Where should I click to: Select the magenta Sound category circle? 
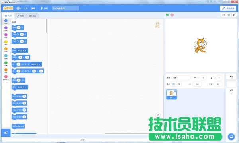pyautogui.click(x=6, y=35)
